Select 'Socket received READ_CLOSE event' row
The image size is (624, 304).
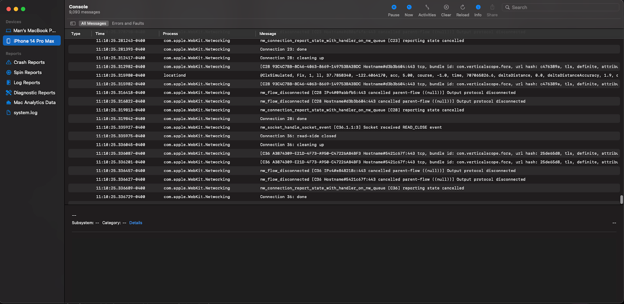[x=344, y=128]
